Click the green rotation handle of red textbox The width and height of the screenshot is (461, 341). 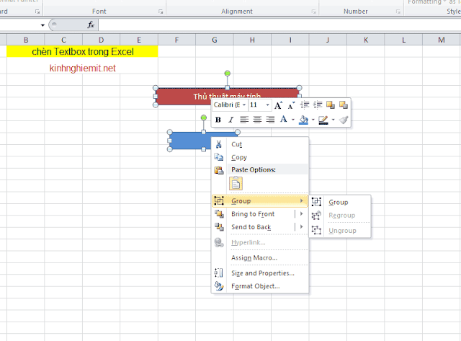coord(228,74)
